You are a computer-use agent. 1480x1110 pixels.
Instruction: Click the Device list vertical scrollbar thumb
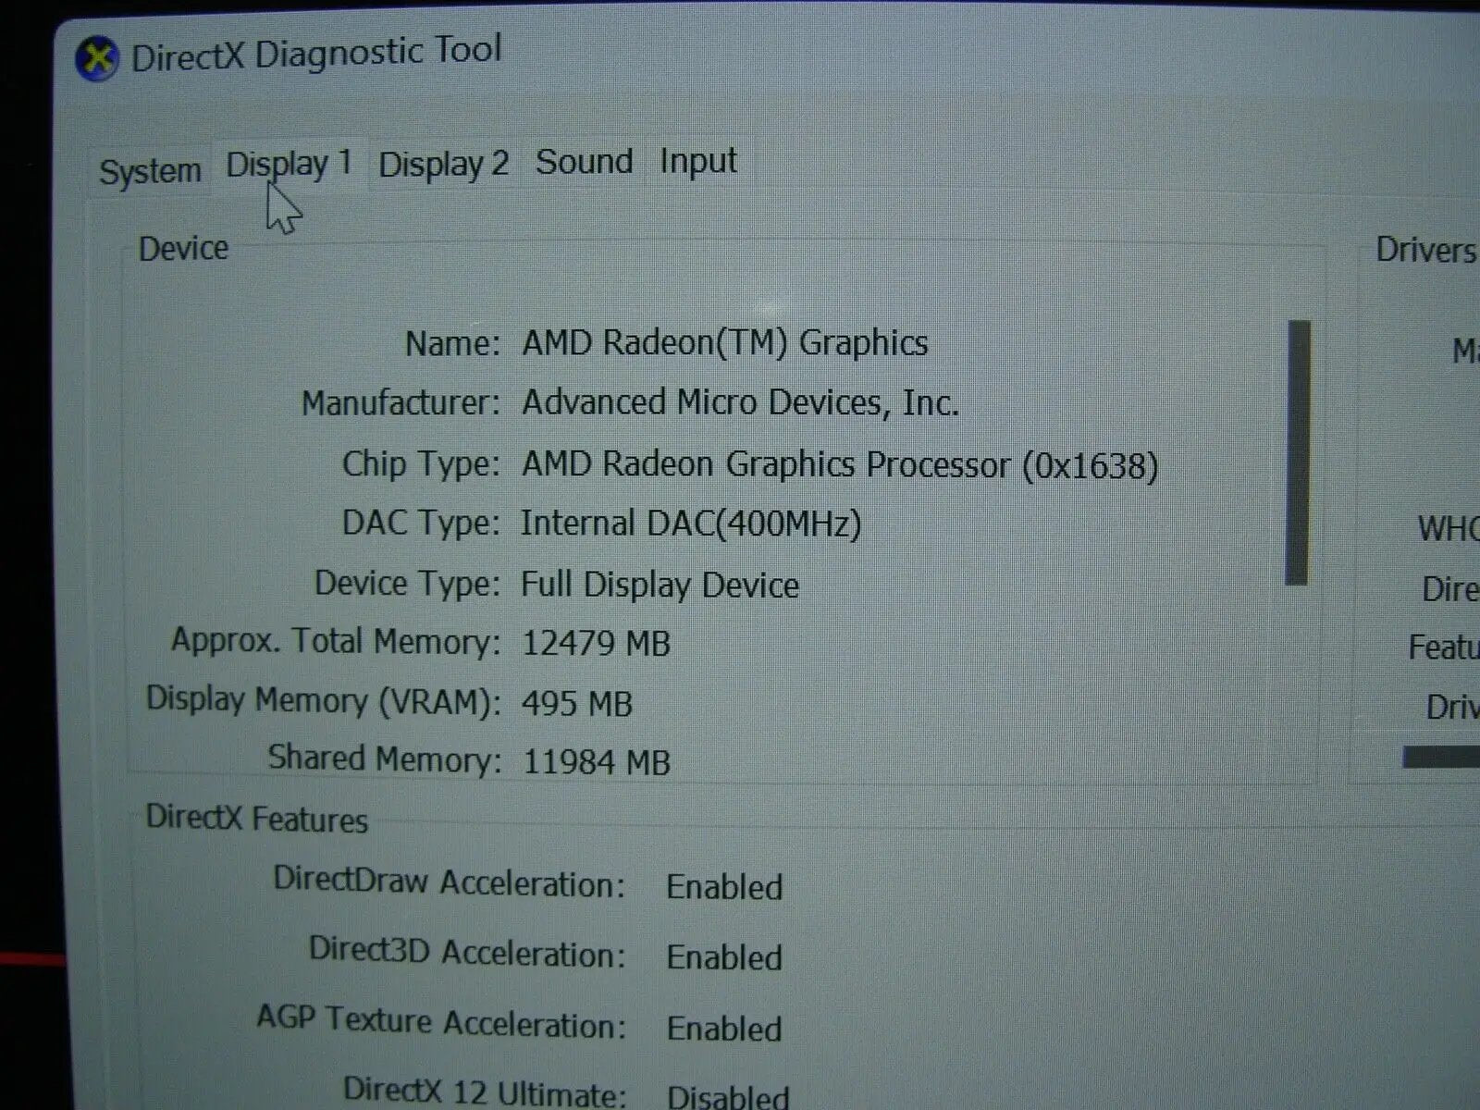click(x=1298, y=452)
